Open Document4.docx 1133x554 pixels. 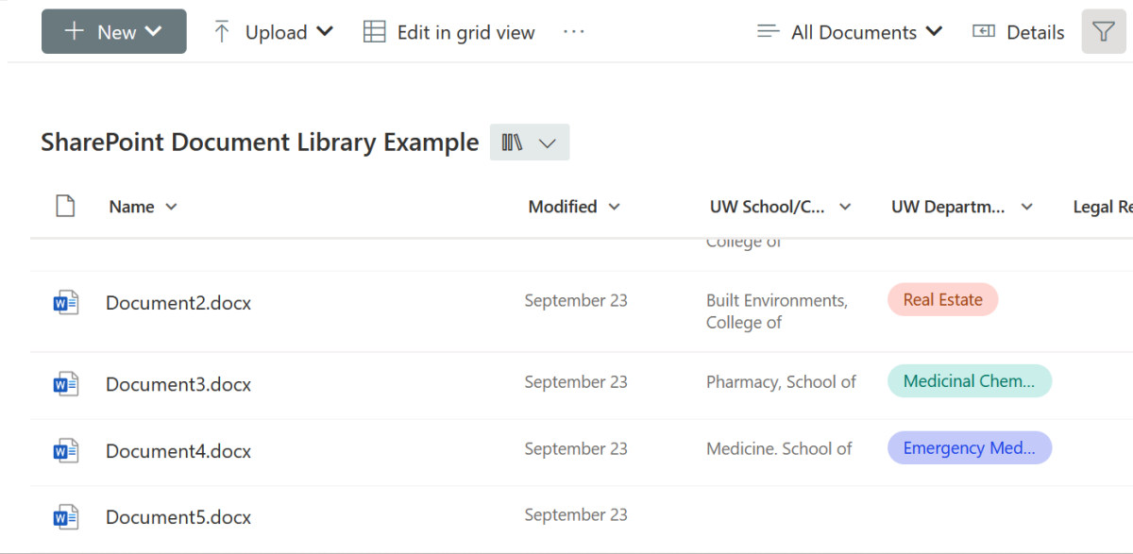pyautogui.click(x=178, y=451)
